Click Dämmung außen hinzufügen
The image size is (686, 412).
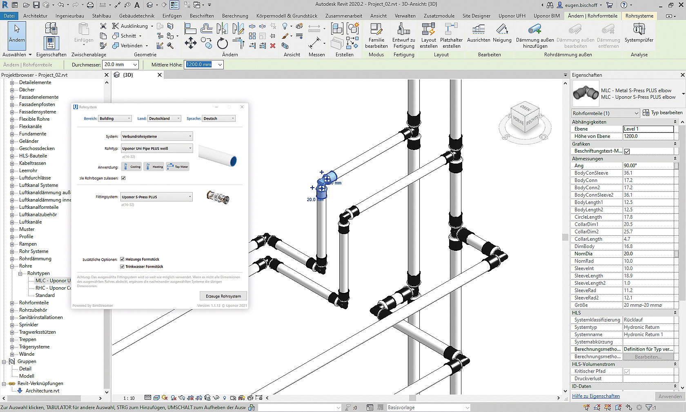click(x=535, y=36)
